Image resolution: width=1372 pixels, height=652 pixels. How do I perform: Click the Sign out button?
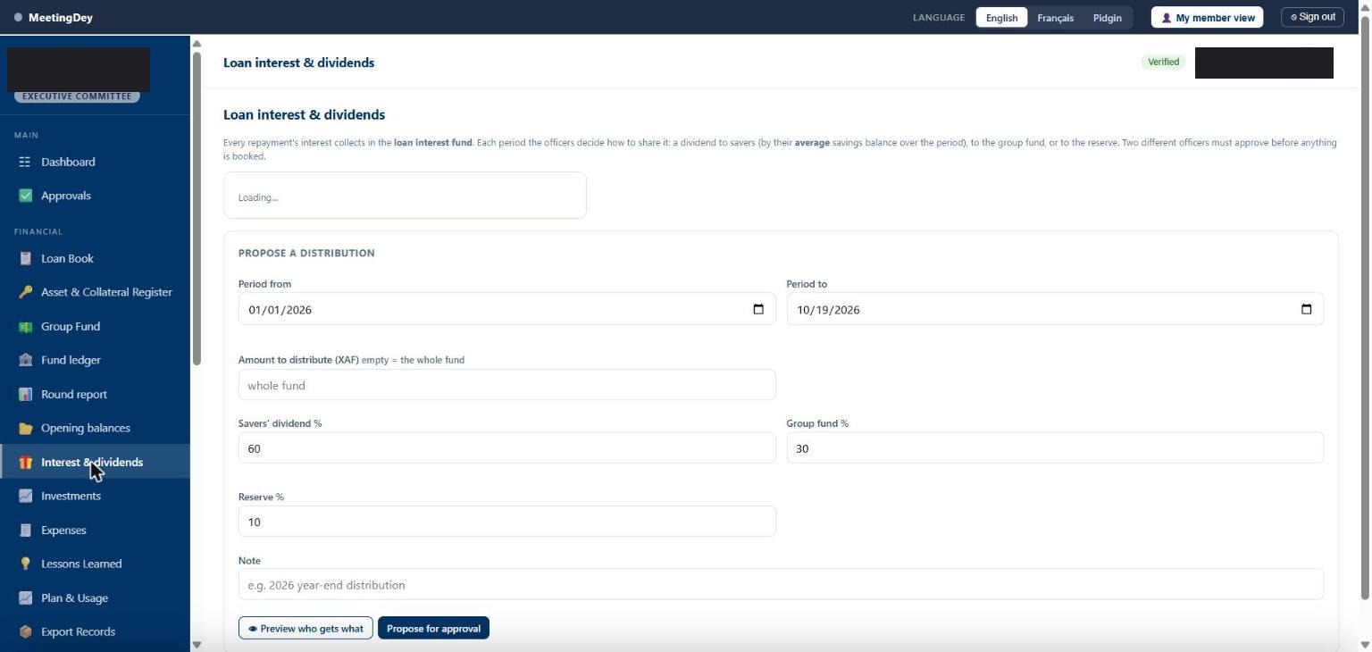coord(1312,17)
